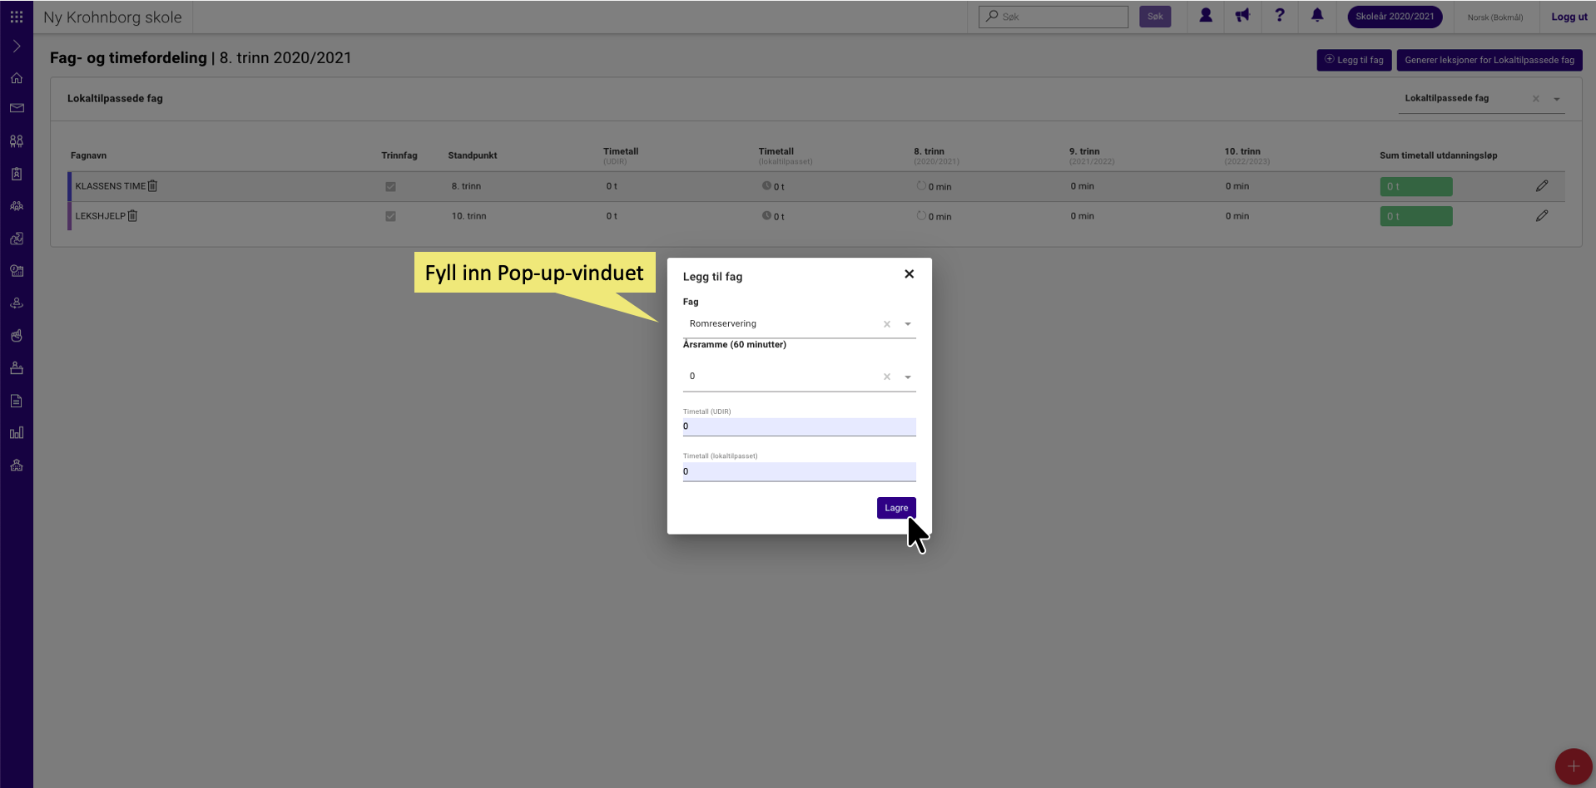
Task: Open the Lokaltilpassede fag filter dropdown arrow
Action: click(1557, 99)
